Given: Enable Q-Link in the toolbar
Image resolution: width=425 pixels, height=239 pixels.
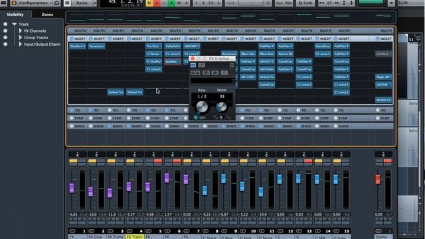Looking at the screenshot, I should pos(305,3).
